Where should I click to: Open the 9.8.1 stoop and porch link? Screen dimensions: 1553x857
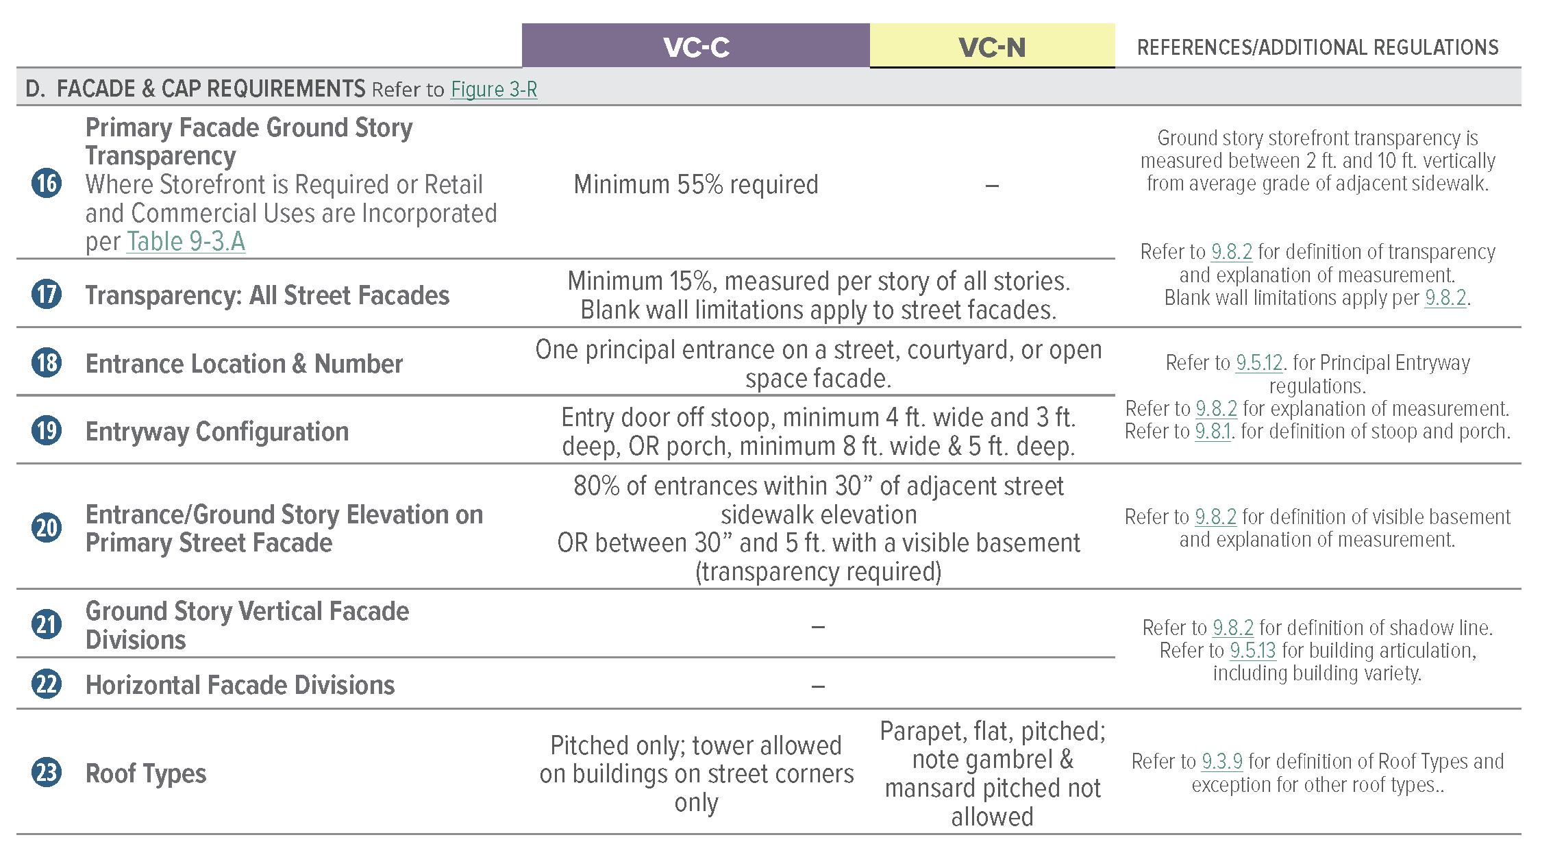[1213, 432]
